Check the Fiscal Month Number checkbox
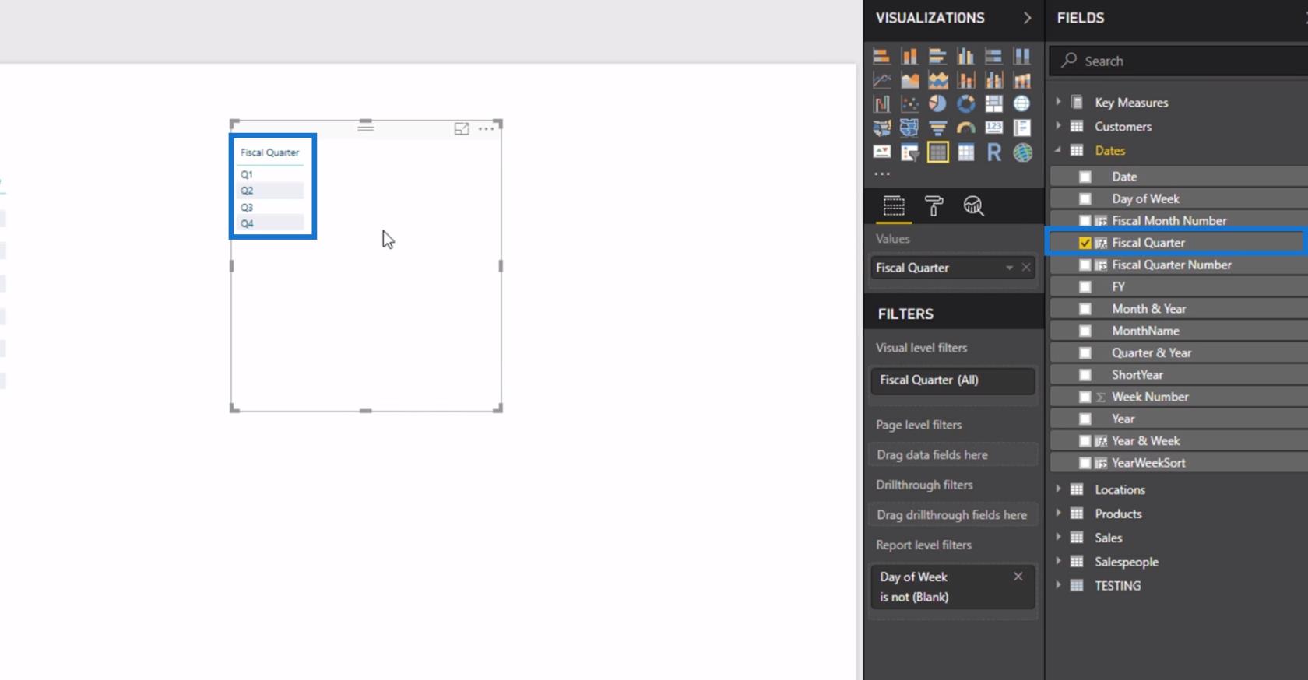Image resolution: width=1308 pixels, height=680 pixels. [1085, 221]
